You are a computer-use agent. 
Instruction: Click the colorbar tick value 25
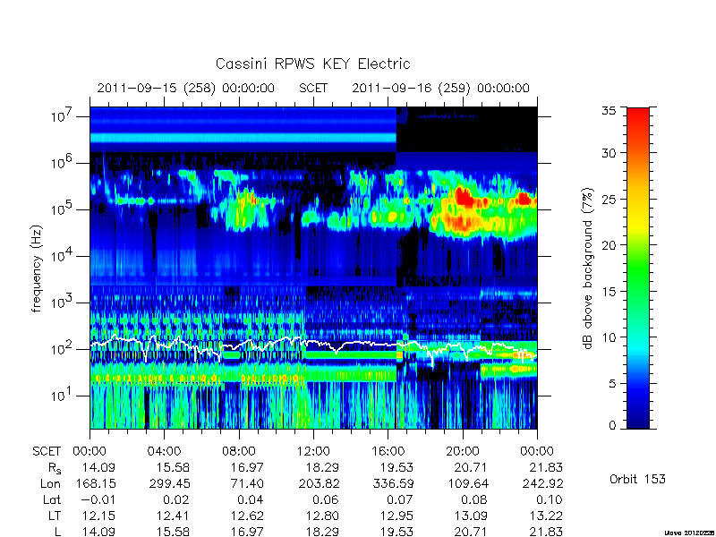point(609,199)
